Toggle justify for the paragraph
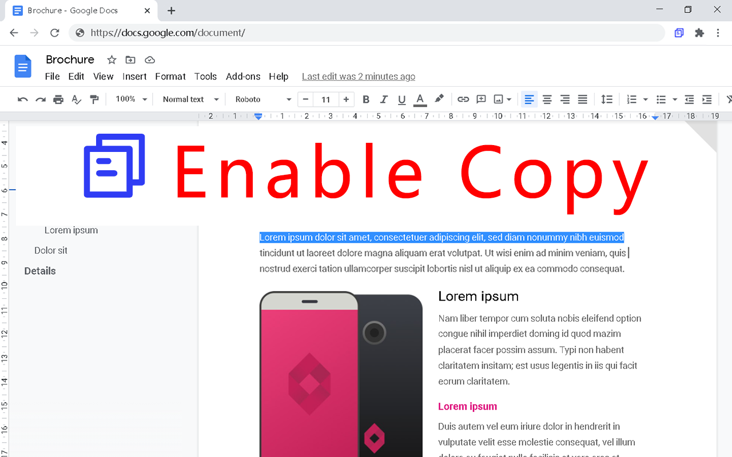 pyautogui.click(x=583, y=99)
